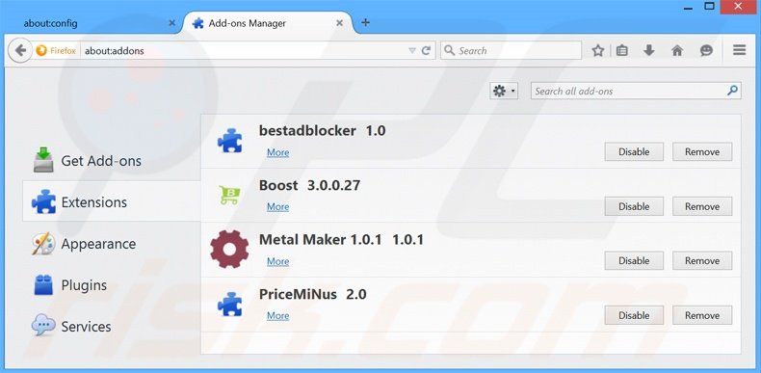Open the Appearance category
The height and width of the screenshot is (373, 761).
pyautogui.click(x=112, y=243)
